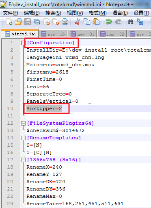Click the $checksum$=3014672 line
This screenshot has width=151, height=208.
point(56,130)
